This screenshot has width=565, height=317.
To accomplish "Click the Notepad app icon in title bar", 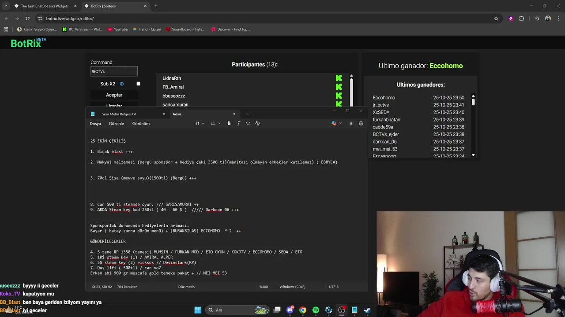I will (x=93, y=114).
